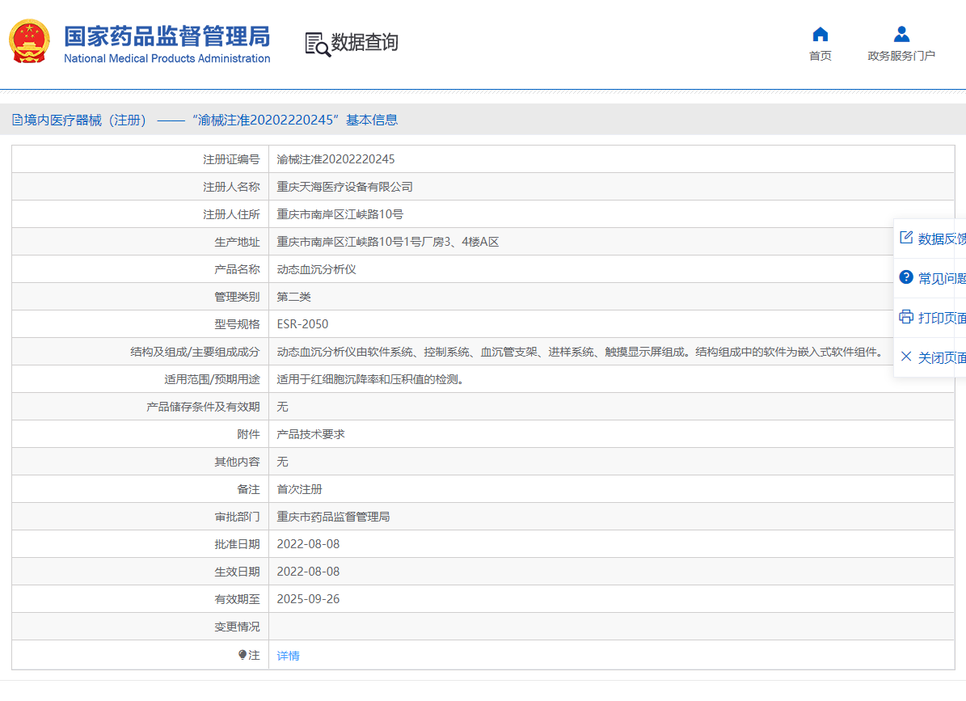Click the lightbulb icon beside 注

coord(243,655)
